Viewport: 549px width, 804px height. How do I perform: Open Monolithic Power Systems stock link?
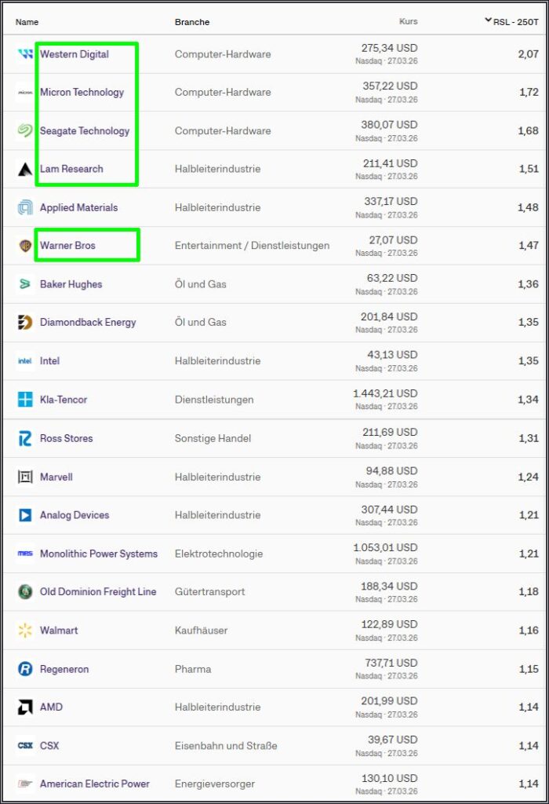tap(99, 554)
